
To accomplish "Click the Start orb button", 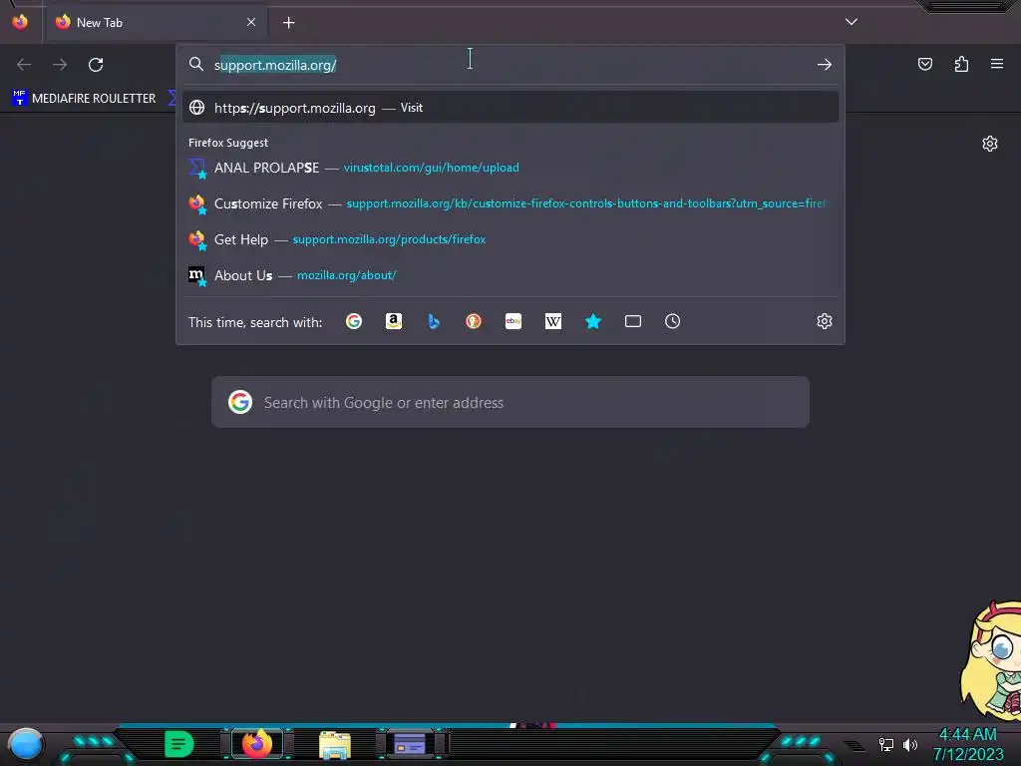I will pos(26,745).
